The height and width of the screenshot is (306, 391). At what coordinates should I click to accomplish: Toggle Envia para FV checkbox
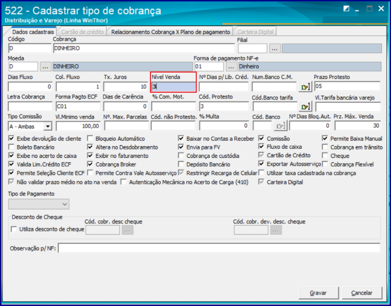pos(181,147)
